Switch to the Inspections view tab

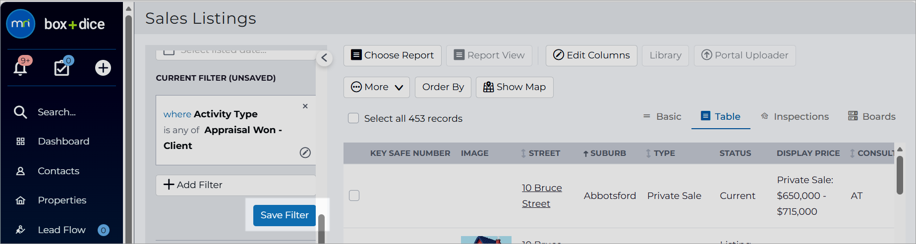795,116
